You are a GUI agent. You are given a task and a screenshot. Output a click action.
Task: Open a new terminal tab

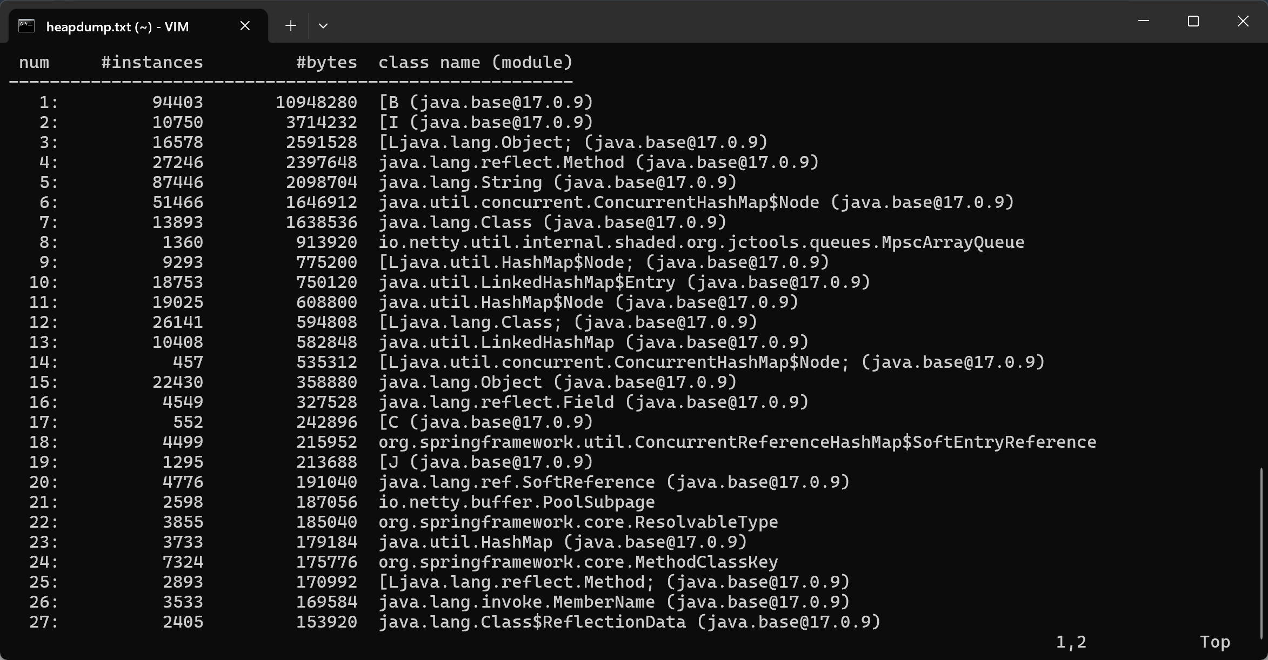(x=291, y=25)
